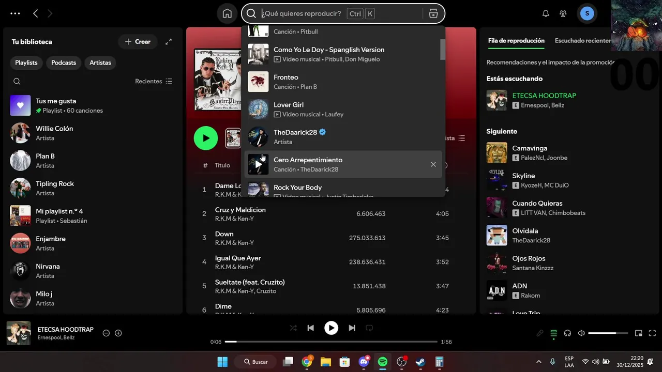
Task: Search within Tu biblioteca
Action: tap(17, 81)
